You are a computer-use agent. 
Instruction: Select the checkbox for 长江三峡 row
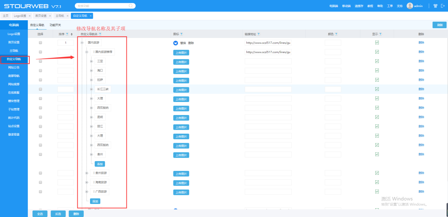[x=41, y=89]
